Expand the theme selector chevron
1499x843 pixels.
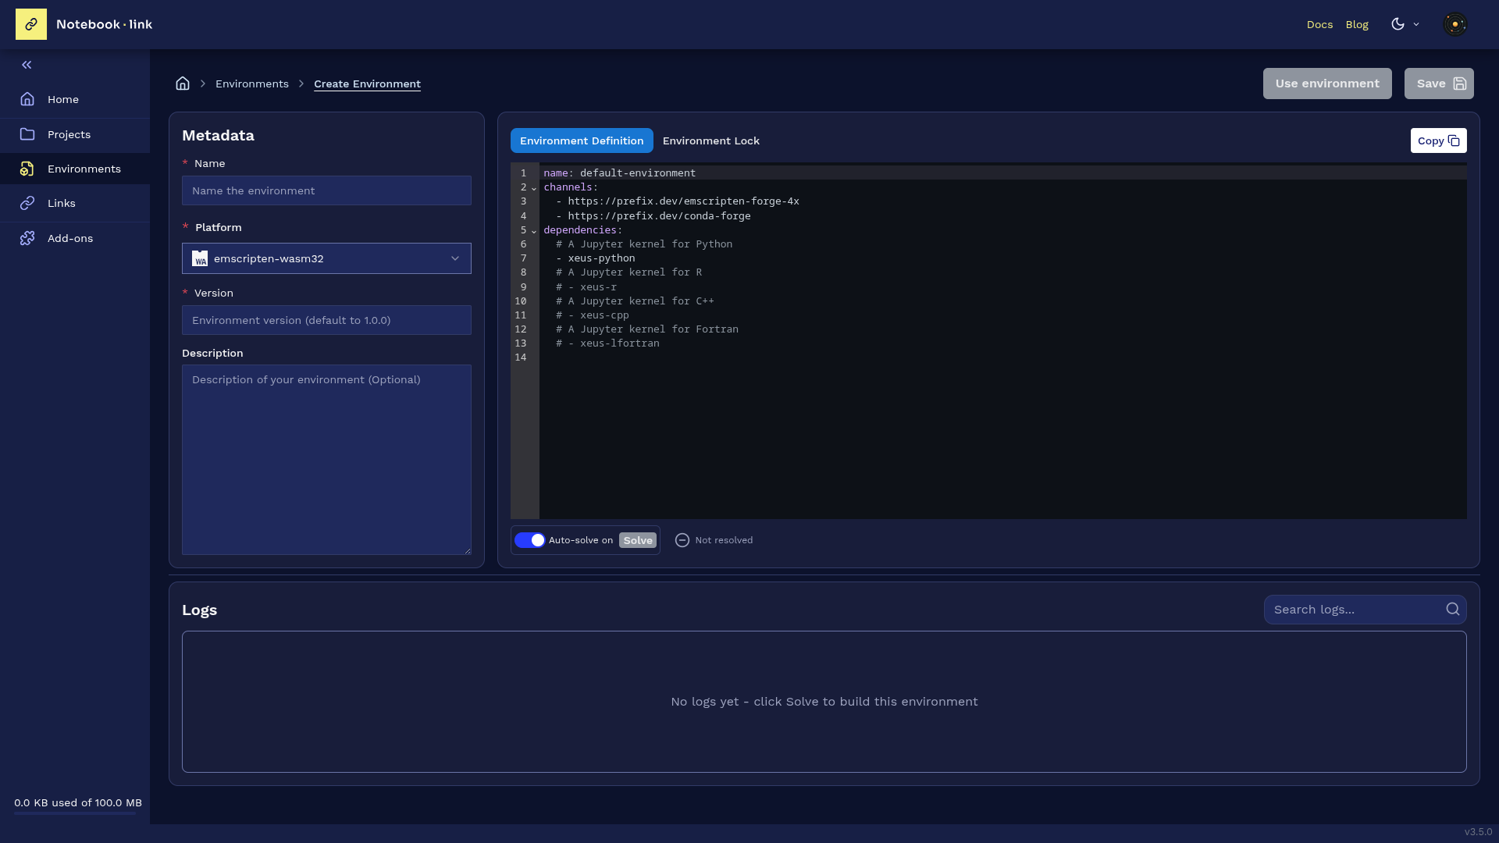click(x=1416, y=24)
